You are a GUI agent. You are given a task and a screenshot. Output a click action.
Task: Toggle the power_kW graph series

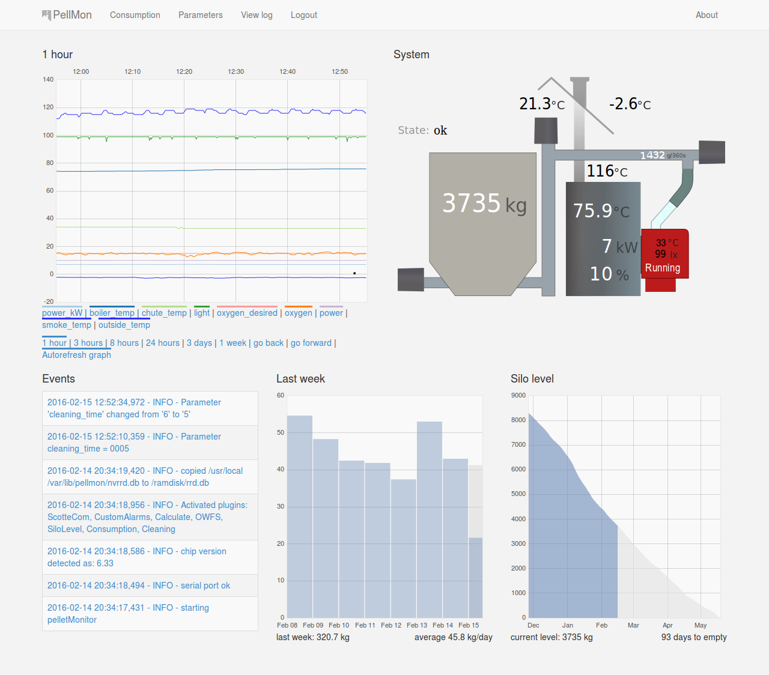click(62, 313)
